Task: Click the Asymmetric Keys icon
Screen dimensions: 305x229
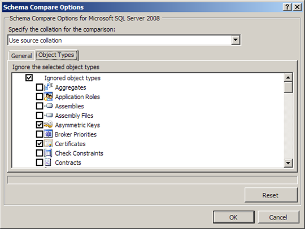Action: 48,125
